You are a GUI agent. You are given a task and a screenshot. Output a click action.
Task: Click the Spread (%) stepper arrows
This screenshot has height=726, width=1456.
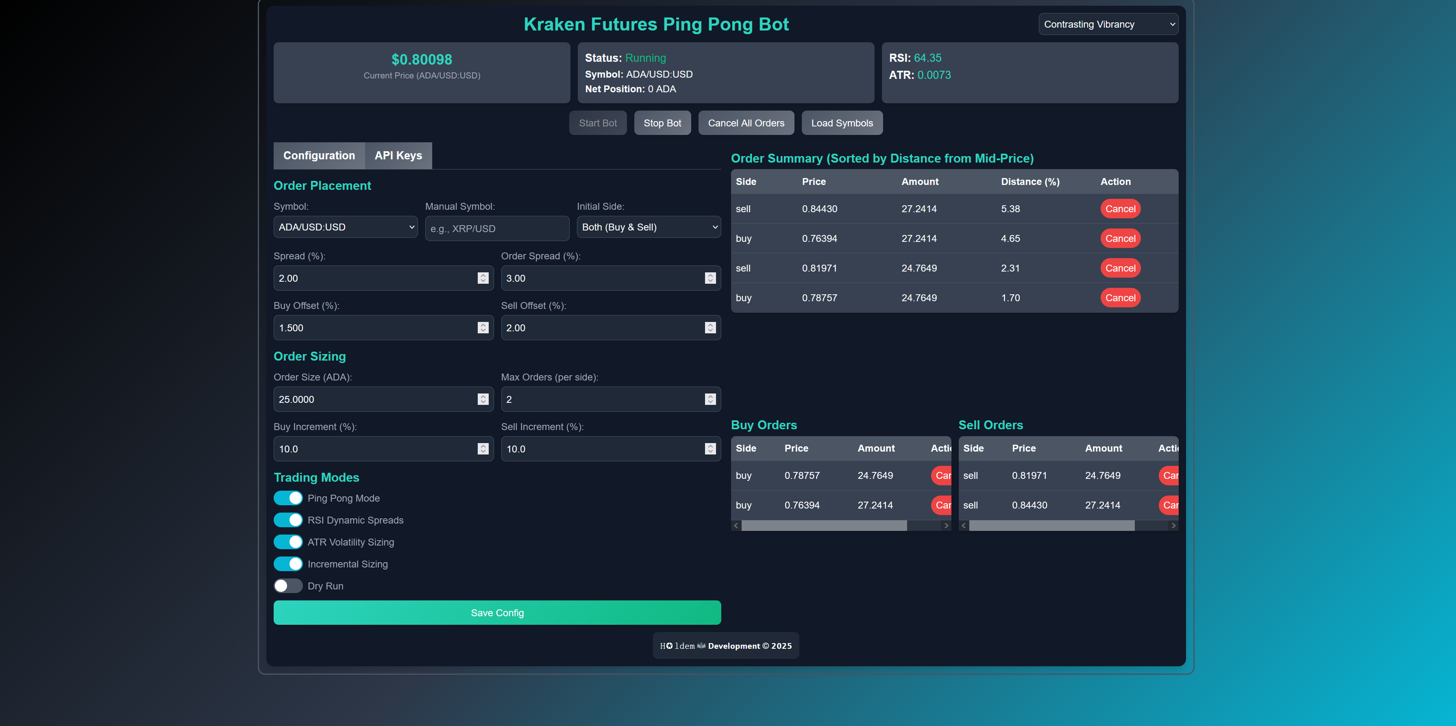pos(483,278)
